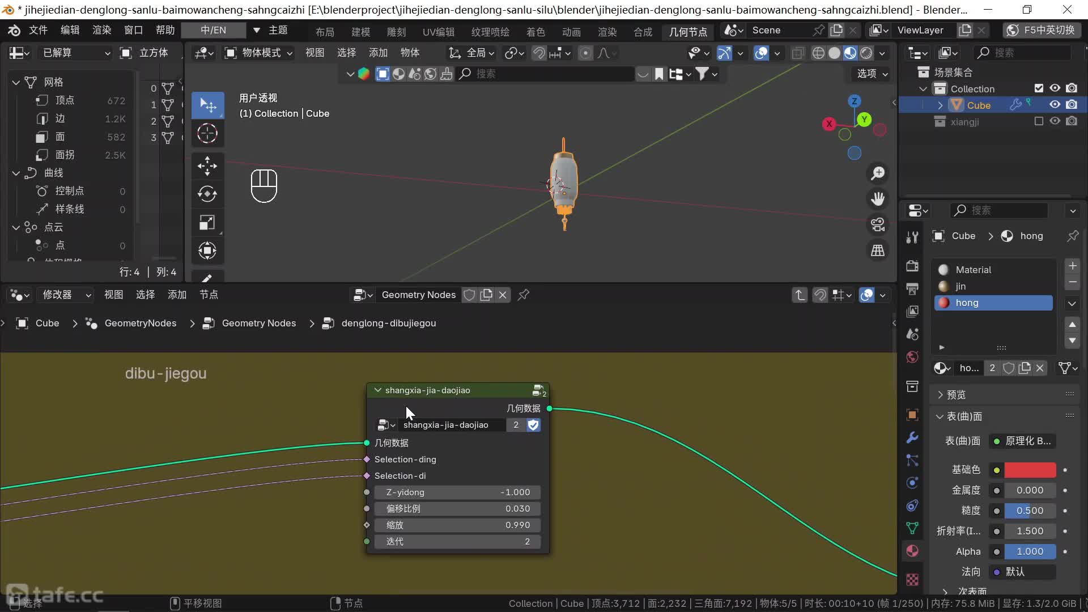Open the 几何节点 workspace tab
This screenshot has height=612, width=1088.
pyautogui.click(x=687, y=32)
